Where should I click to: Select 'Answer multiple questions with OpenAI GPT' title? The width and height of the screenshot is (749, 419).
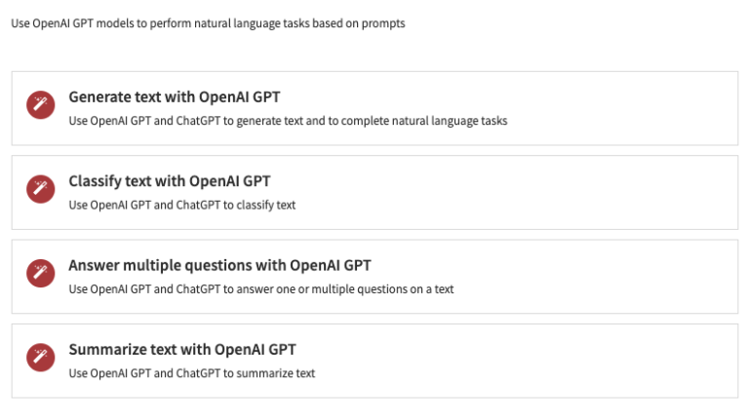(x=219, y=265)
